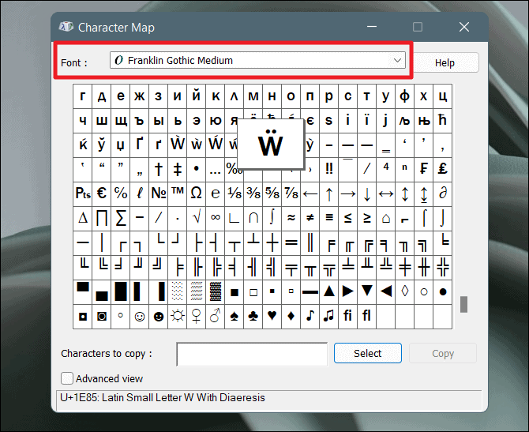Pick the intersection ∩ symbol
The height and width of the screenshot is (432, 529).
pos(253,218)
